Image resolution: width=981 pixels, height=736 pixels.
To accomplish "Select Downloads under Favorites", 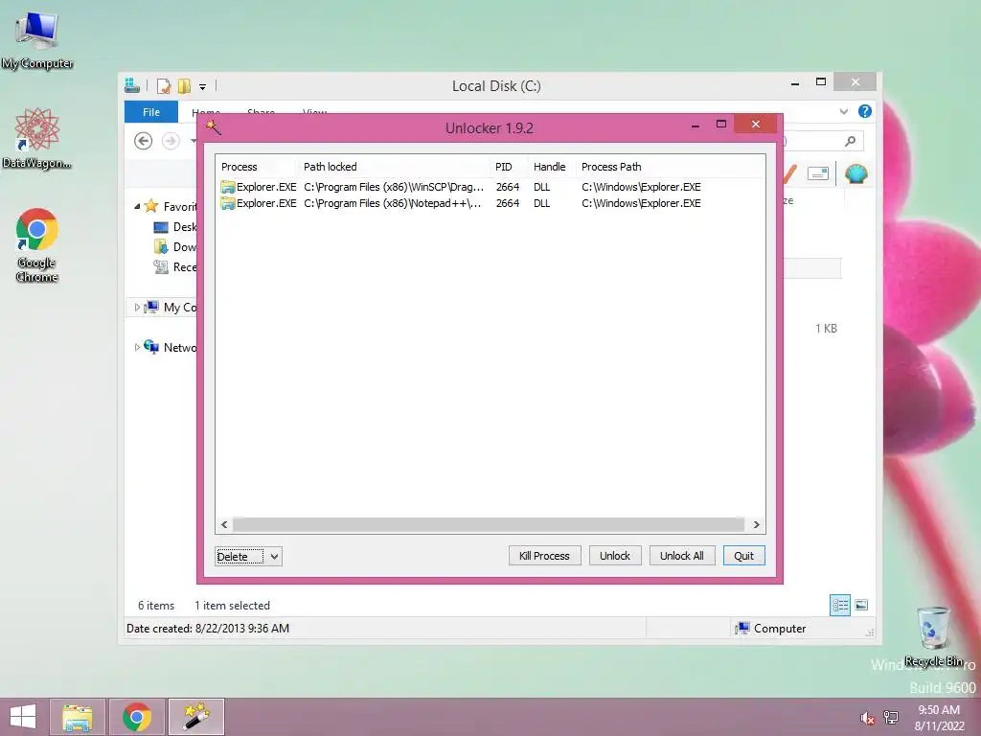I will 175,246.
